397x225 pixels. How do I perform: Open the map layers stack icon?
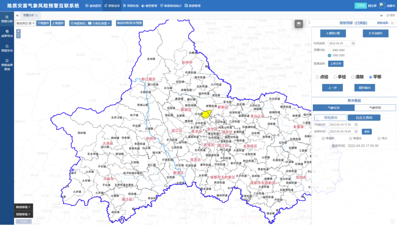(x=299, y=24)
